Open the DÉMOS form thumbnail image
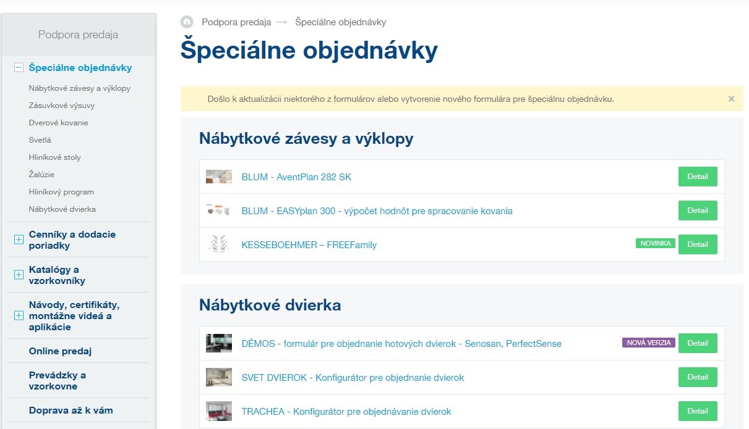This screenshot has width=749, height=429. (x=219, y=343)
